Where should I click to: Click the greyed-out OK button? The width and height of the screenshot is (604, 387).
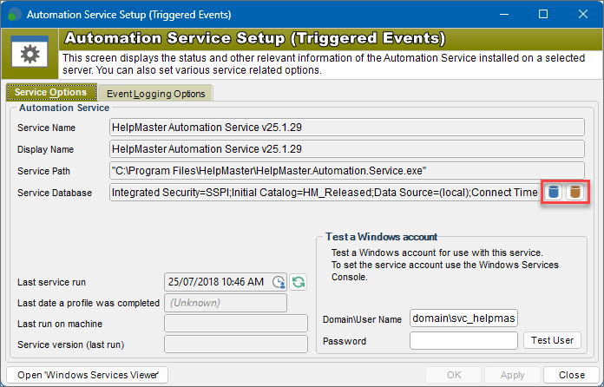tap(454, 375)
